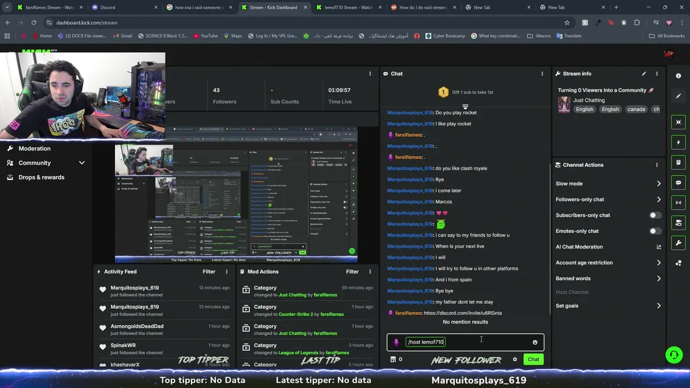Open Mod Actions three-dot menu
Image resolution: width=690 pixels, height=388 pixels.
pyautogui.click(x=370, y=272)
